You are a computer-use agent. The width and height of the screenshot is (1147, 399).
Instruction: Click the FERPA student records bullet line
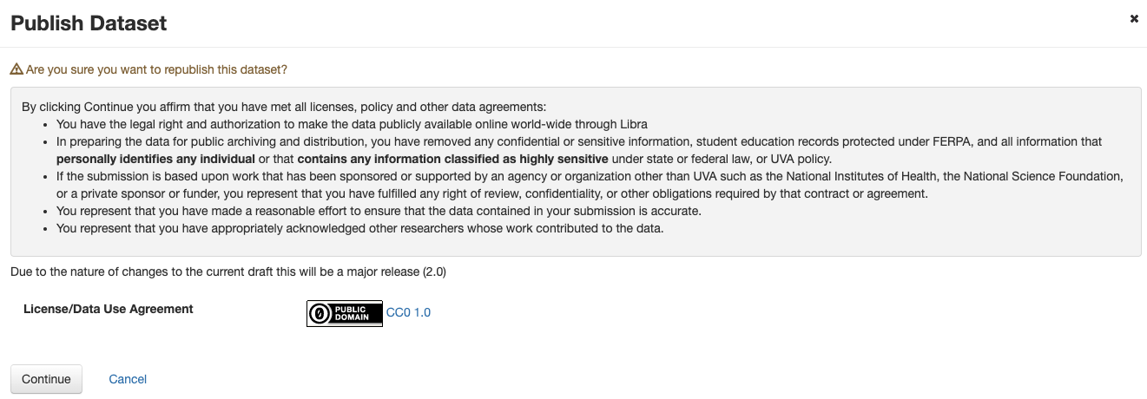tap(579, 141)
